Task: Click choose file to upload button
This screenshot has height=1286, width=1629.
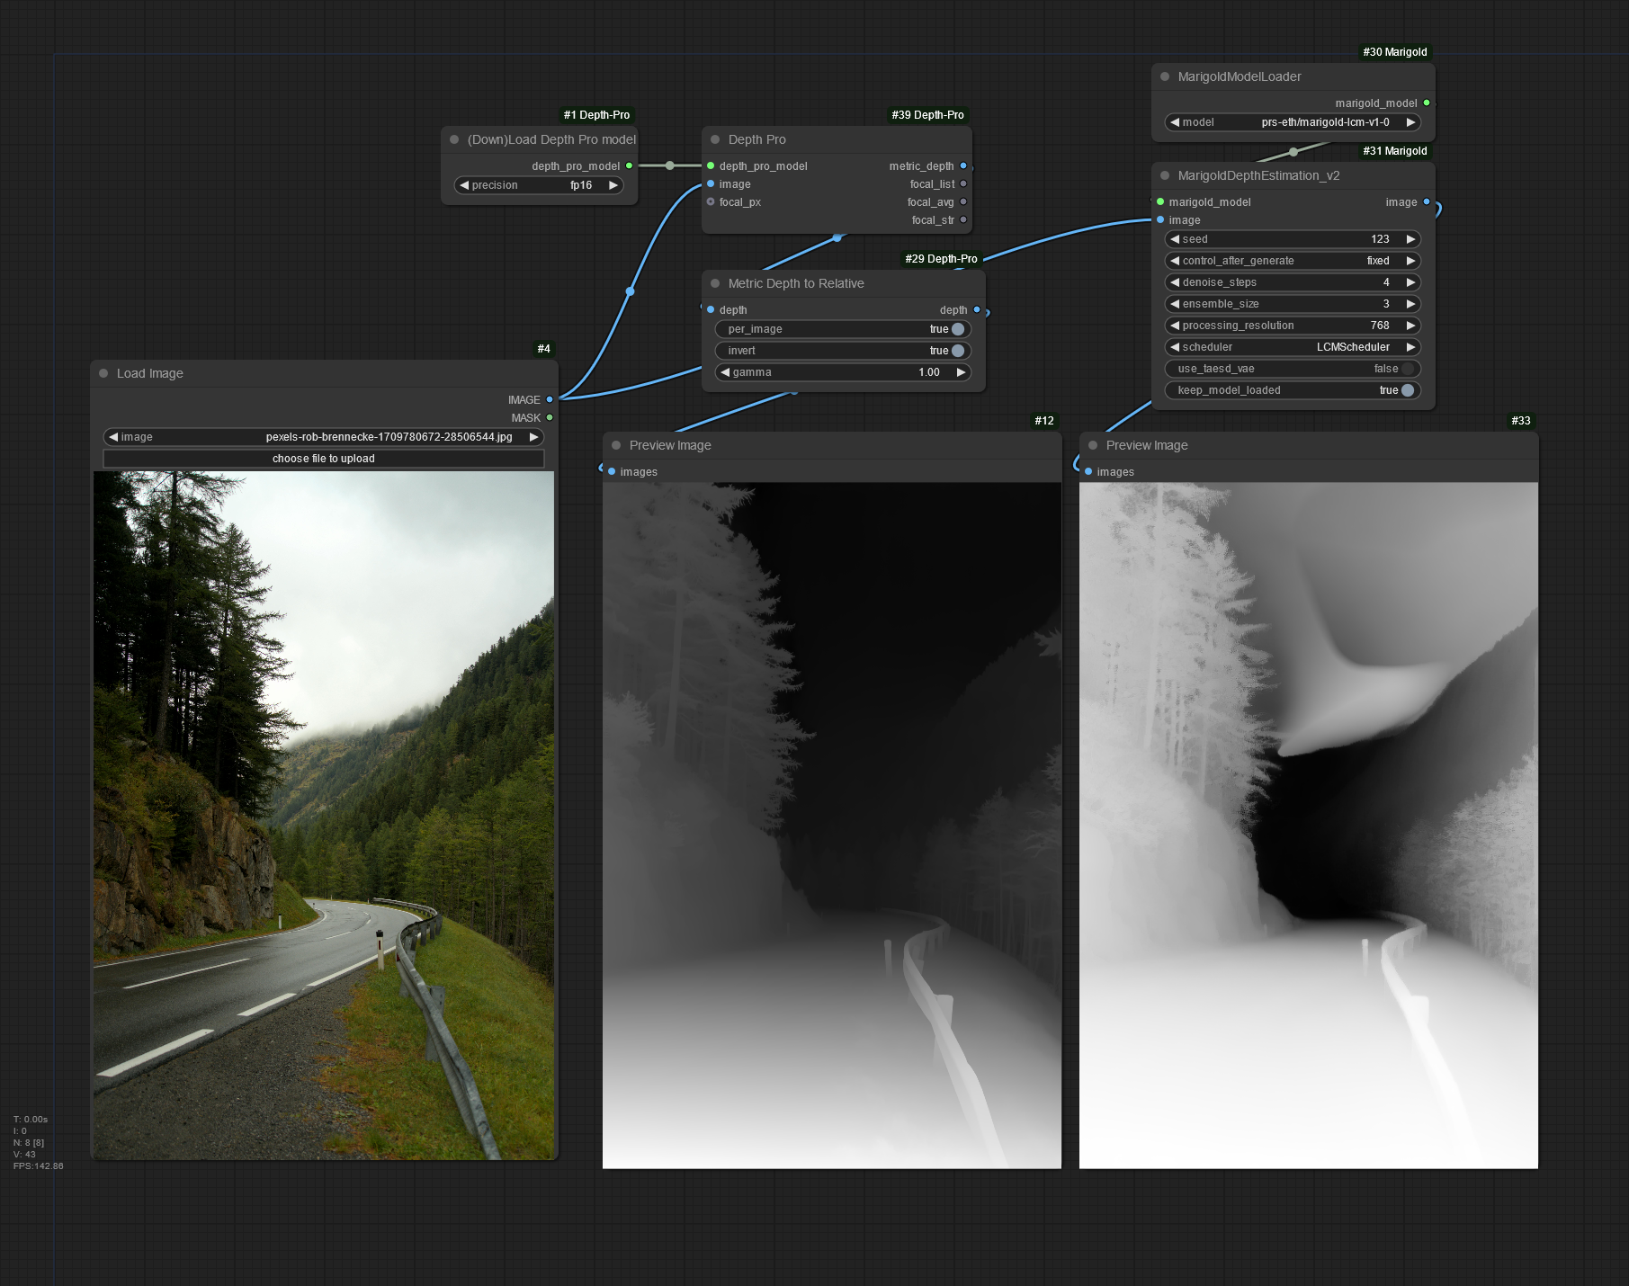Action: point(324,459)
